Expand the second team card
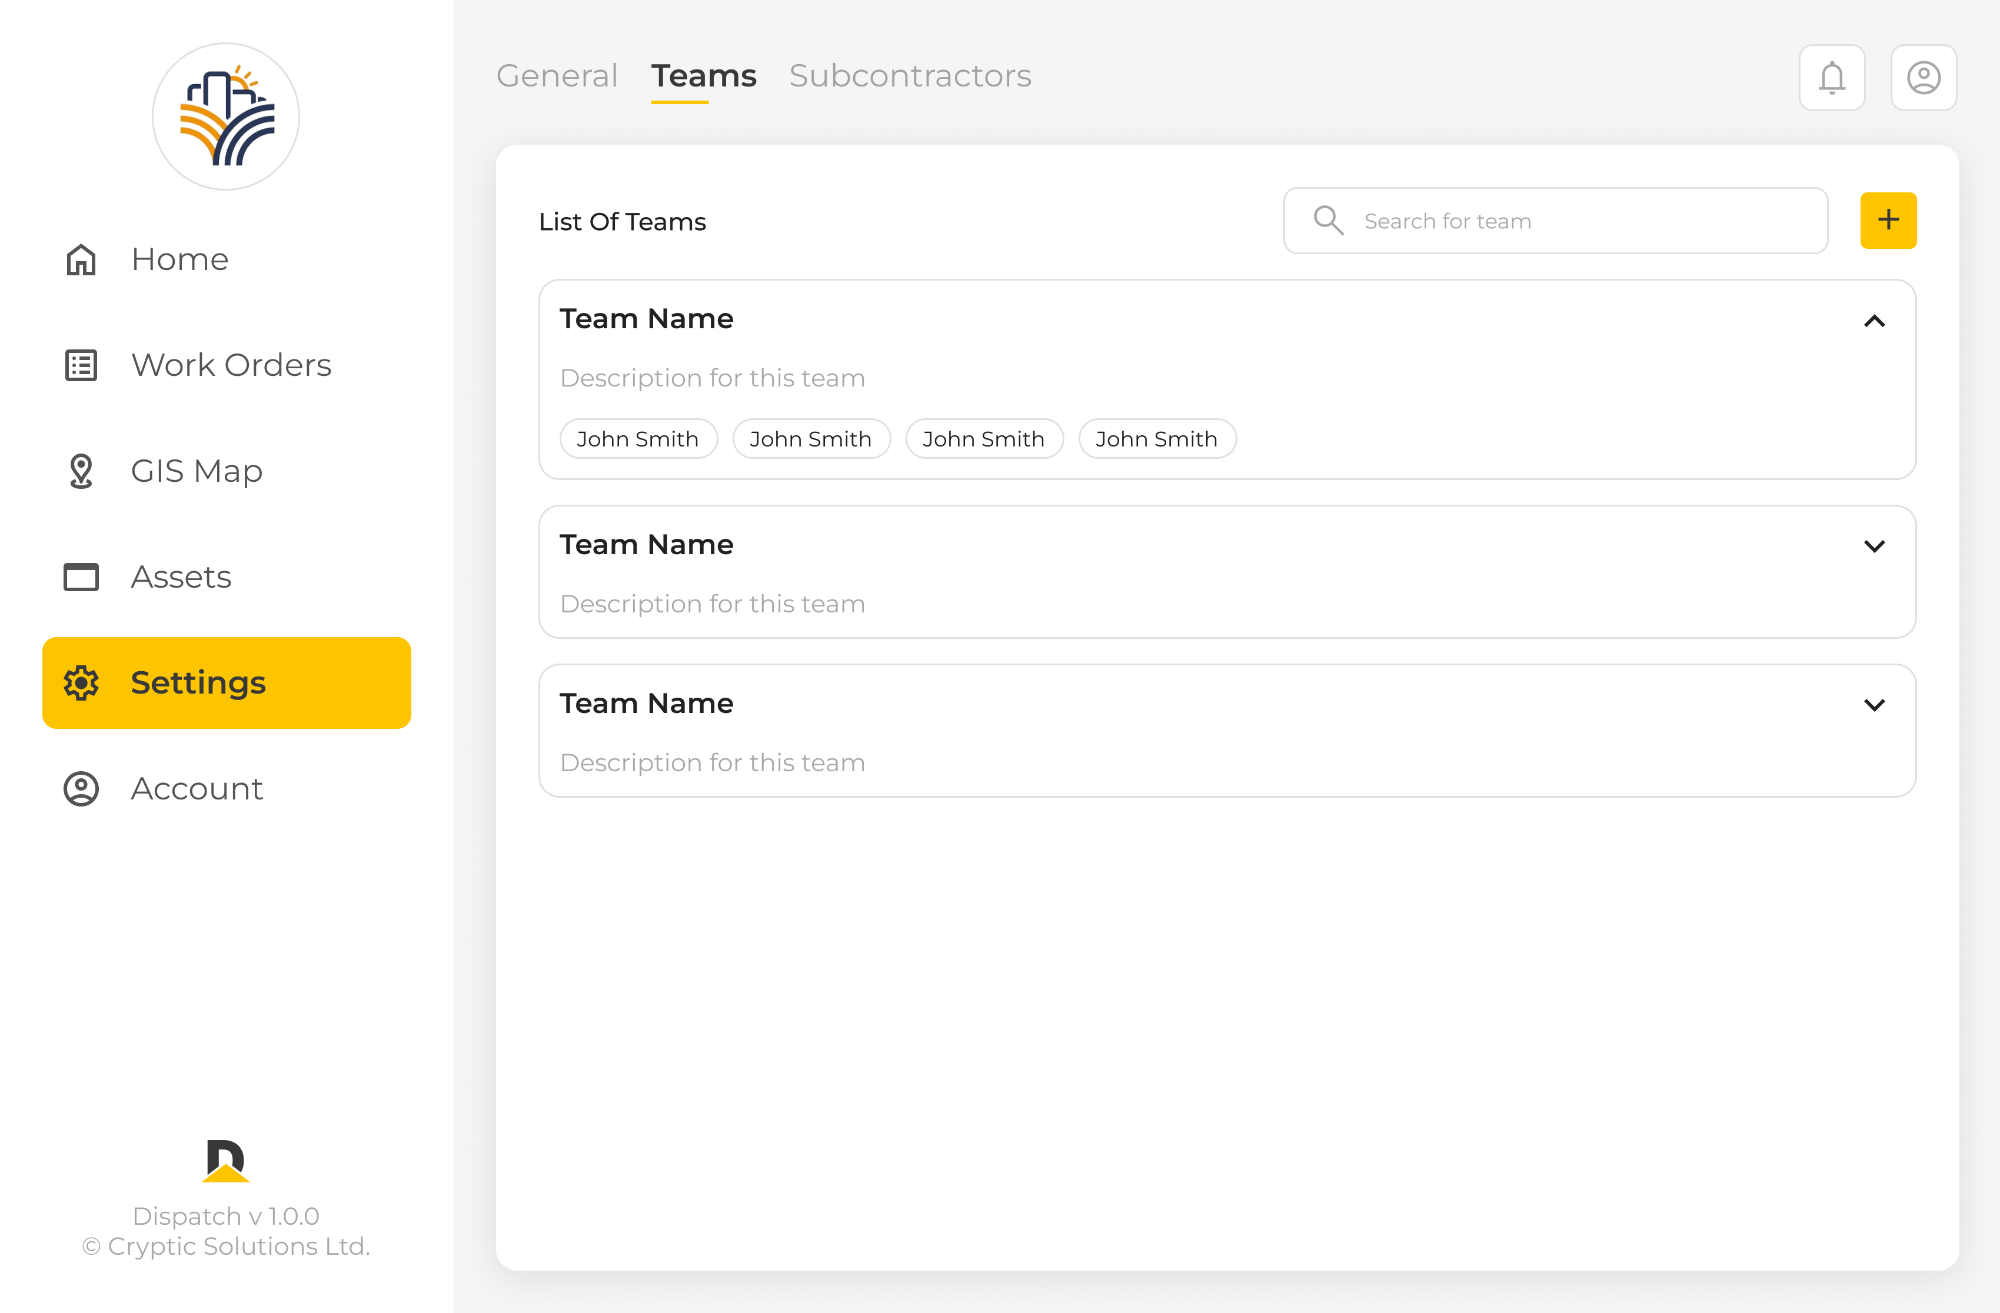 coord(1874,546)
